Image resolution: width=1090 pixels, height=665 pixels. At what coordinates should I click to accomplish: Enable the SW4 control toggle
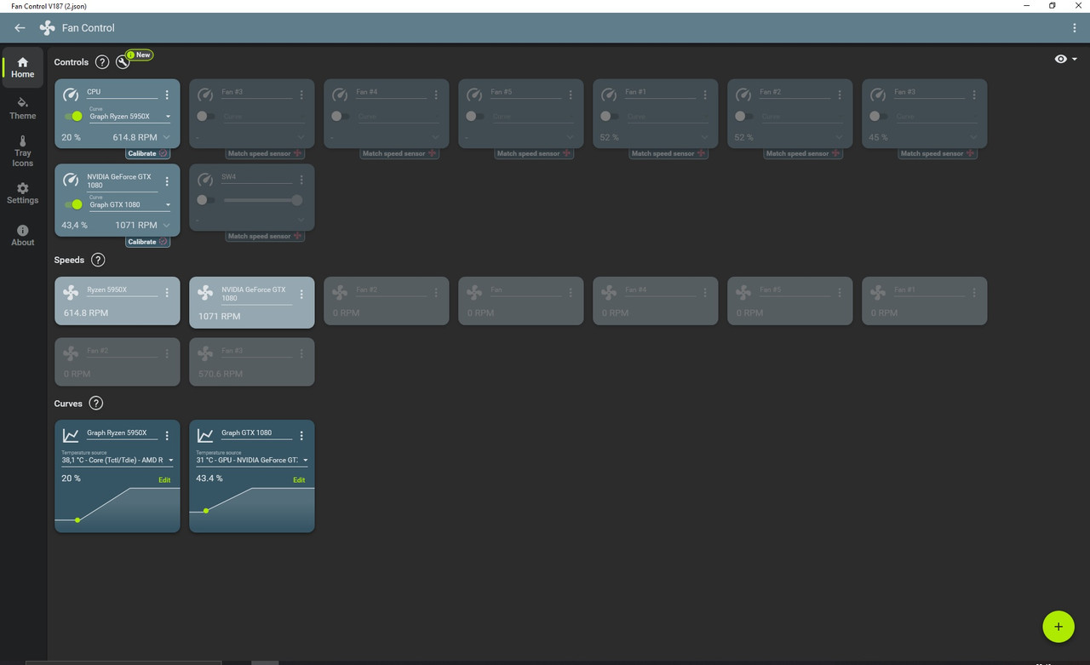pos(206,200)
